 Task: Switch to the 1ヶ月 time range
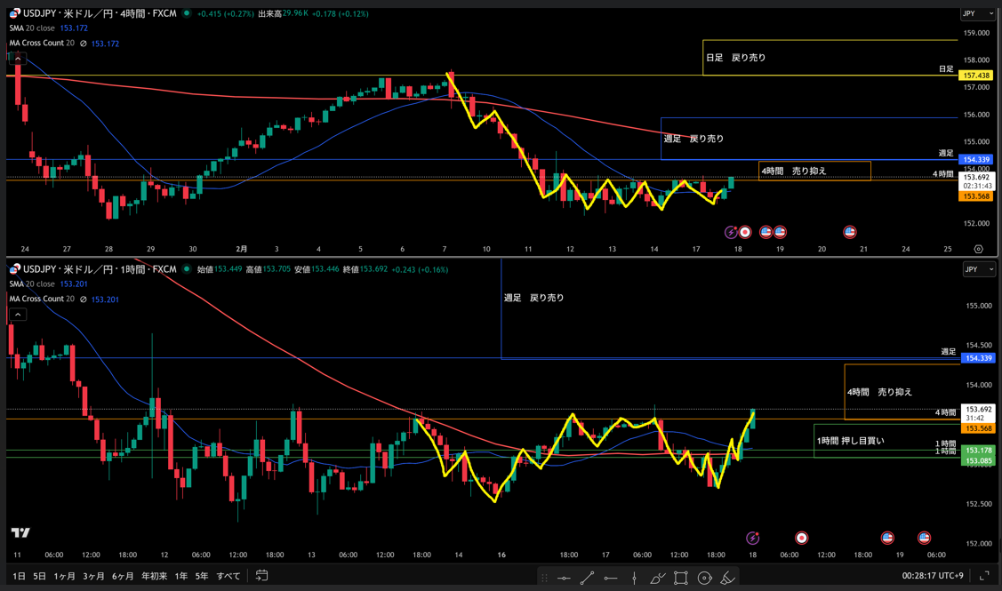64,576
